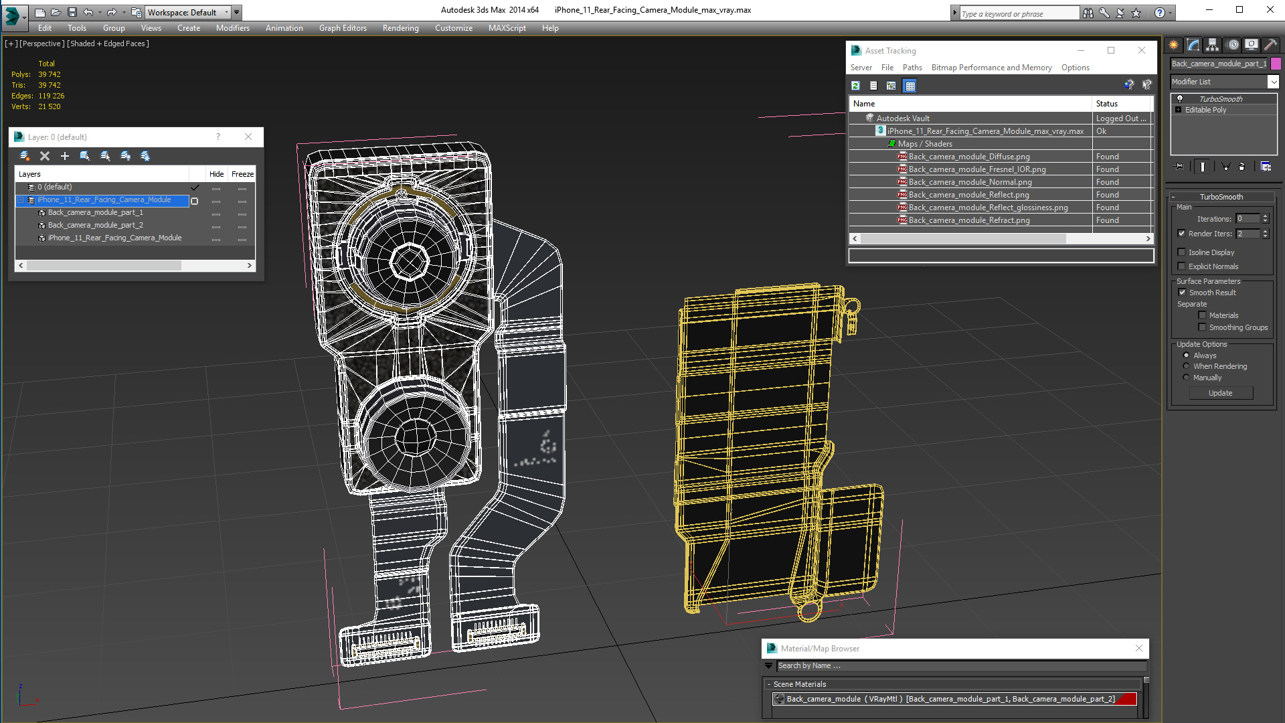Viewport: 1285px width, 723px height.
Task: Open the Motion panel tab
Action: [x=1233, y=45]
